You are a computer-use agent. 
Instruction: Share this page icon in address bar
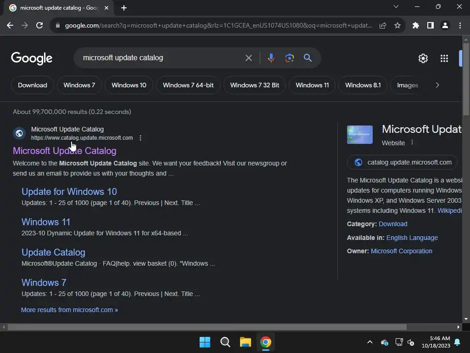(x=383, y=26)
